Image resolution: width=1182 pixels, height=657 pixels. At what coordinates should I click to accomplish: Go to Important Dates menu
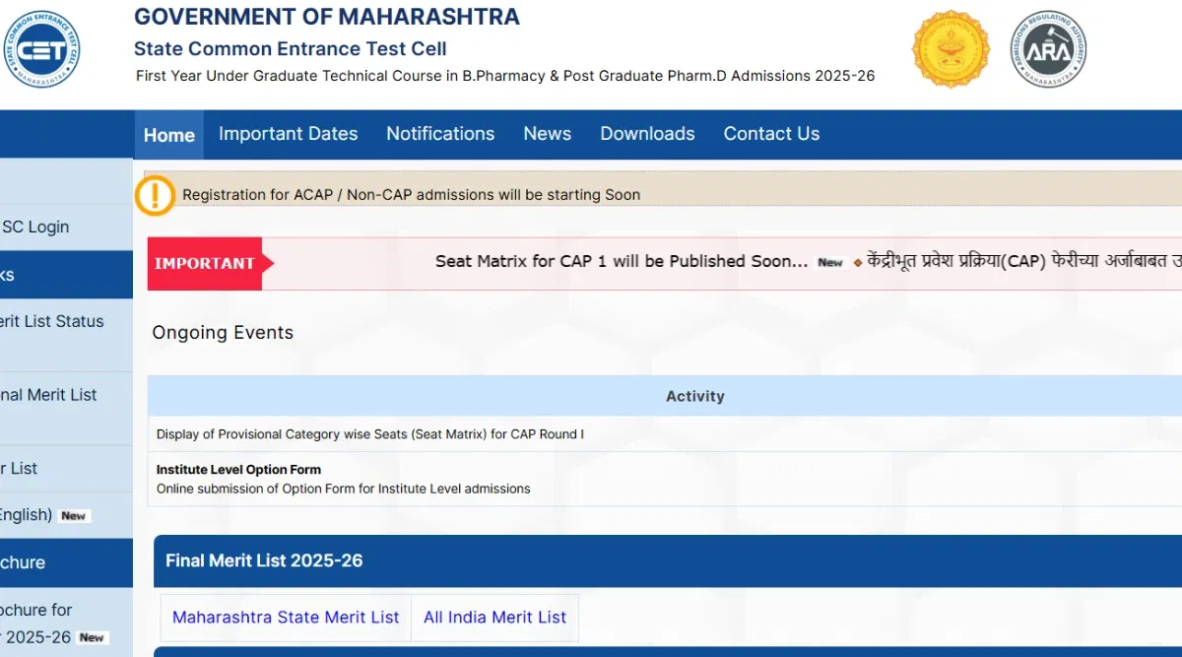(289, 134)
